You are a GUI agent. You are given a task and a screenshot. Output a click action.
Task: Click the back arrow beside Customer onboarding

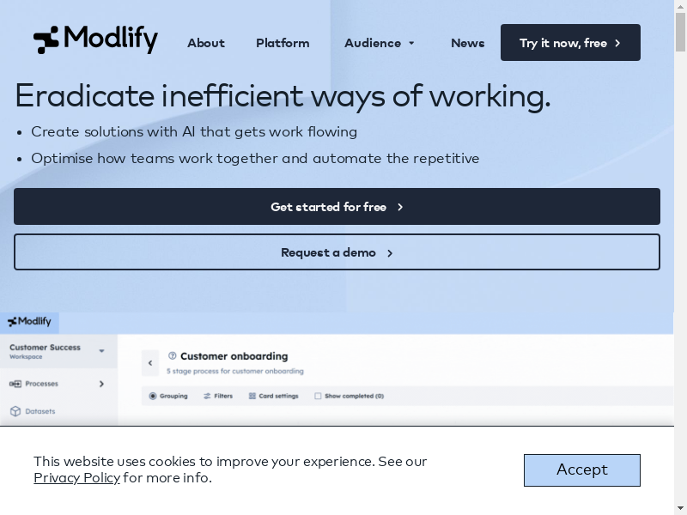click(150, 363)
